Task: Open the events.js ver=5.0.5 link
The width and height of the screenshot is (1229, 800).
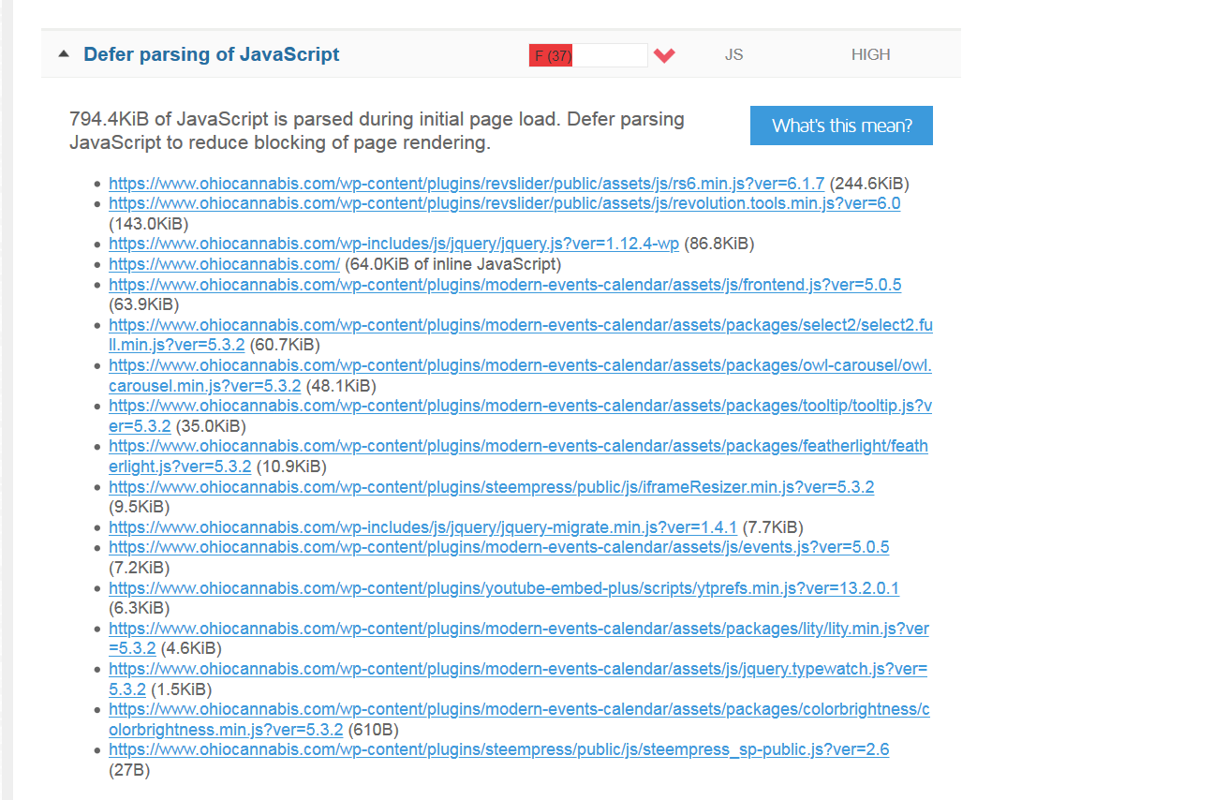Action: (x=498, y=547)
